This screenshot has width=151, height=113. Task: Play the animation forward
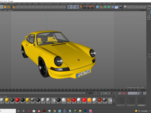click(105, 93)
